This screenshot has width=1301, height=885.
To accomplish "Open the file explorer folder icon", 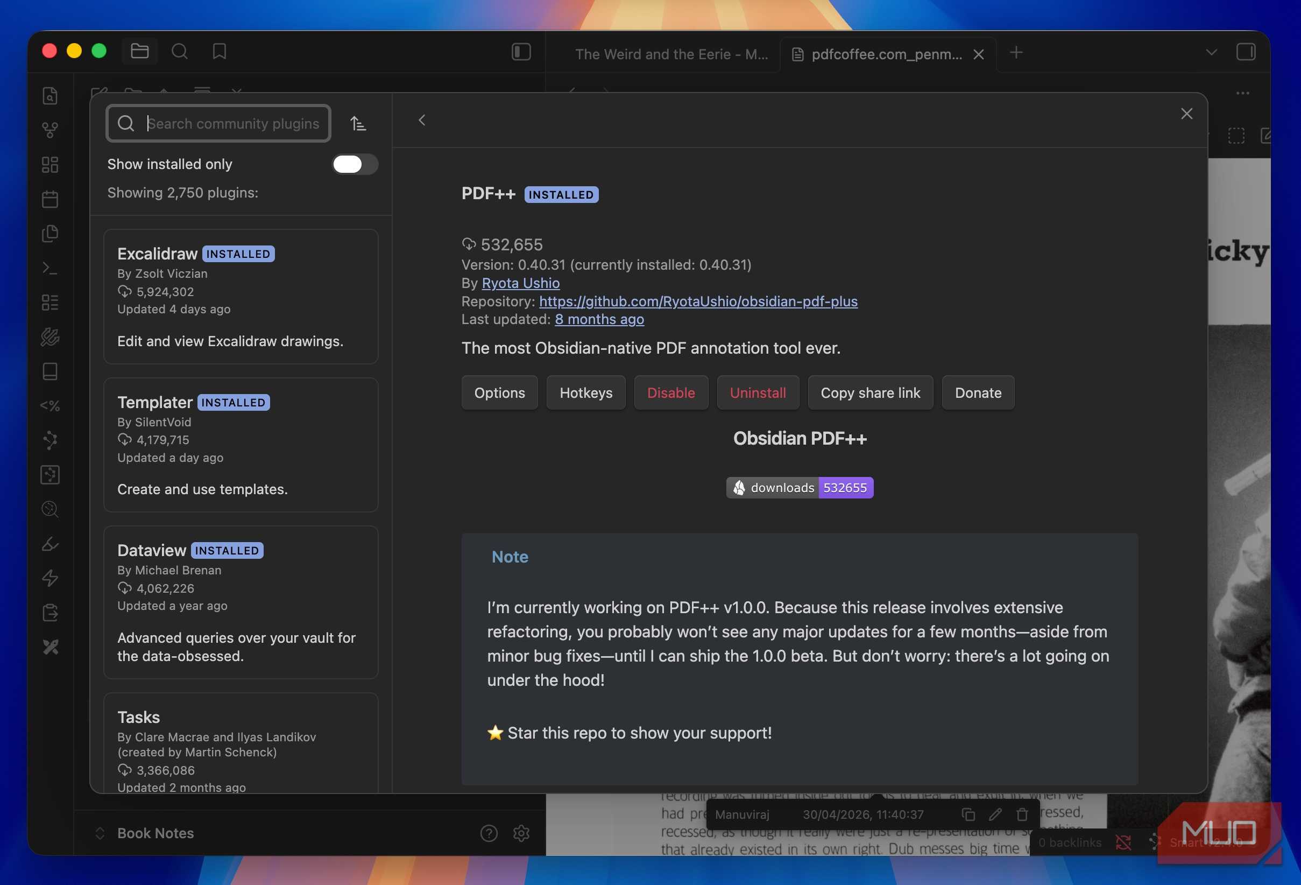I will point(139,52).
